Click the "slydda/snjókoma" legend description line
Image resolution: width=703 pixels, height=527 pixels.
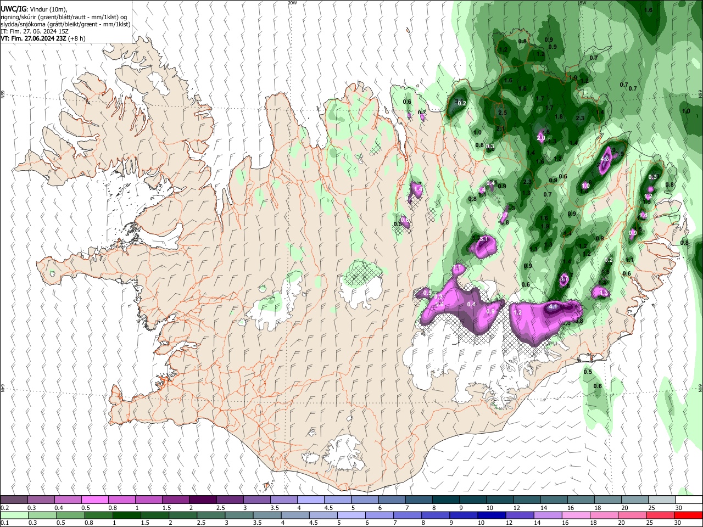pos(65,24)
